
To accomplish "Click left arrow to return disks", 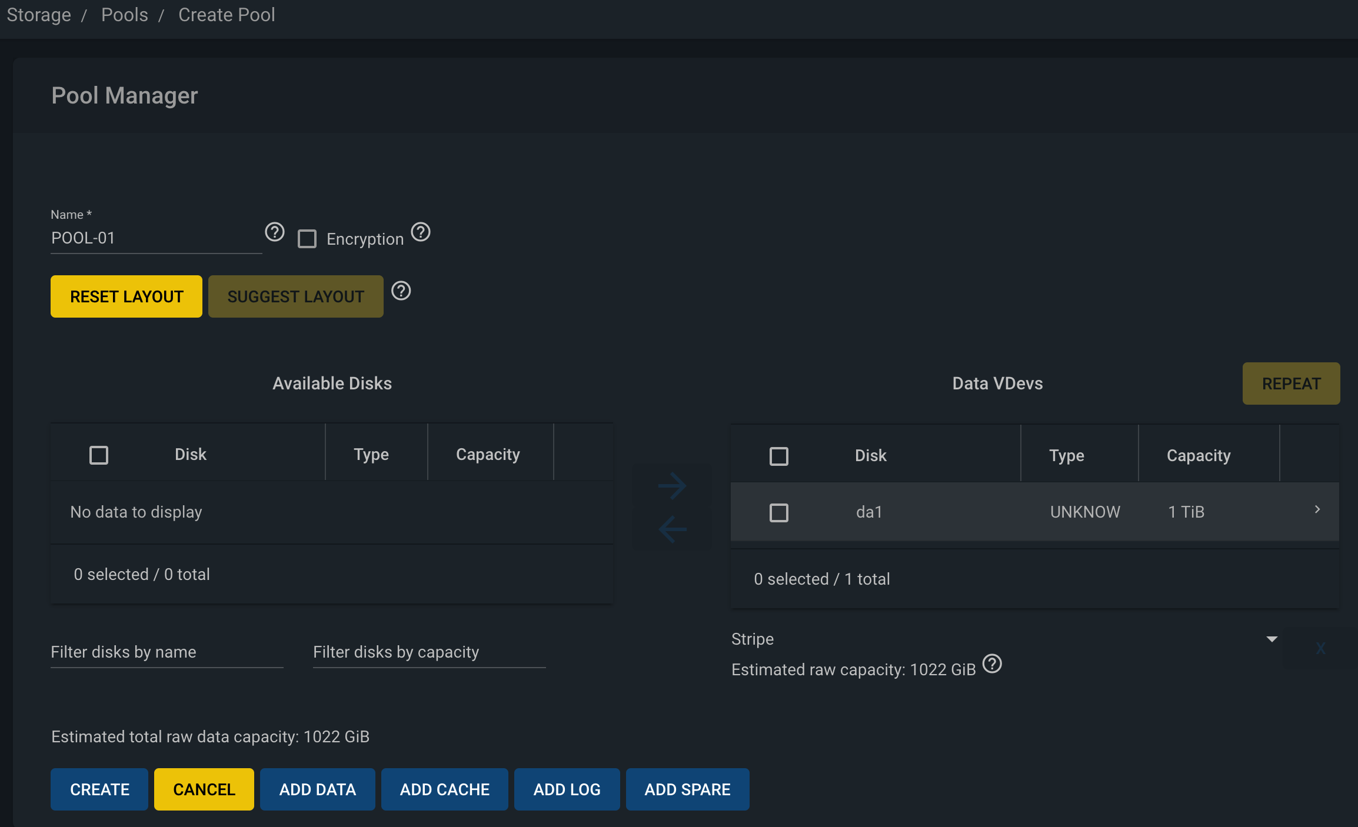I will click(x=672, y=529).
